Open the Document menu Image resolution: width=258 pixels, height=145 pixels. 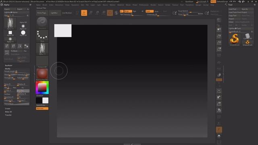pos(59,5)
